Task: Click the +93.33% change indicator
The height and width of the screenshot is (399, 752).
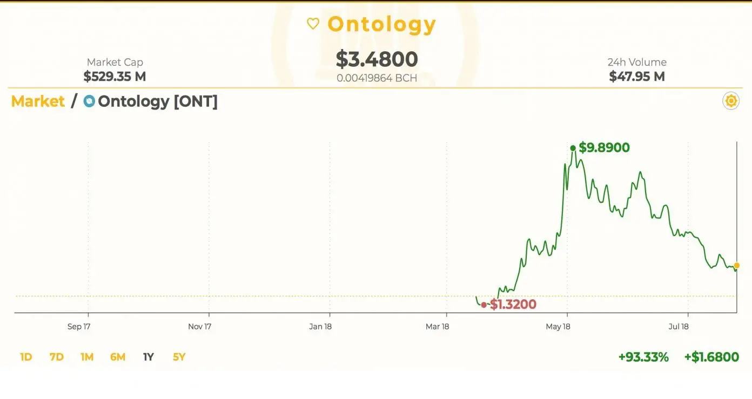Action: tap(643, 357)
